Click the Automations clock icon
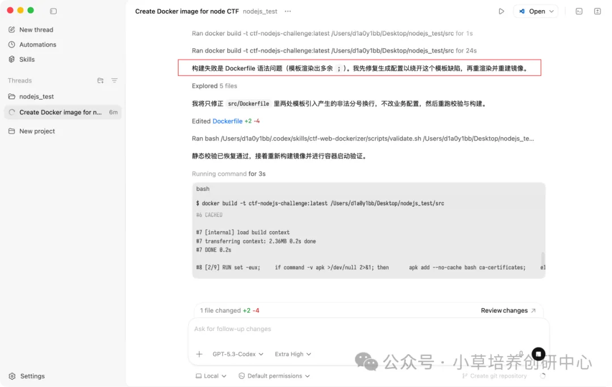This screenshot has height=387, width=612. 12,44
